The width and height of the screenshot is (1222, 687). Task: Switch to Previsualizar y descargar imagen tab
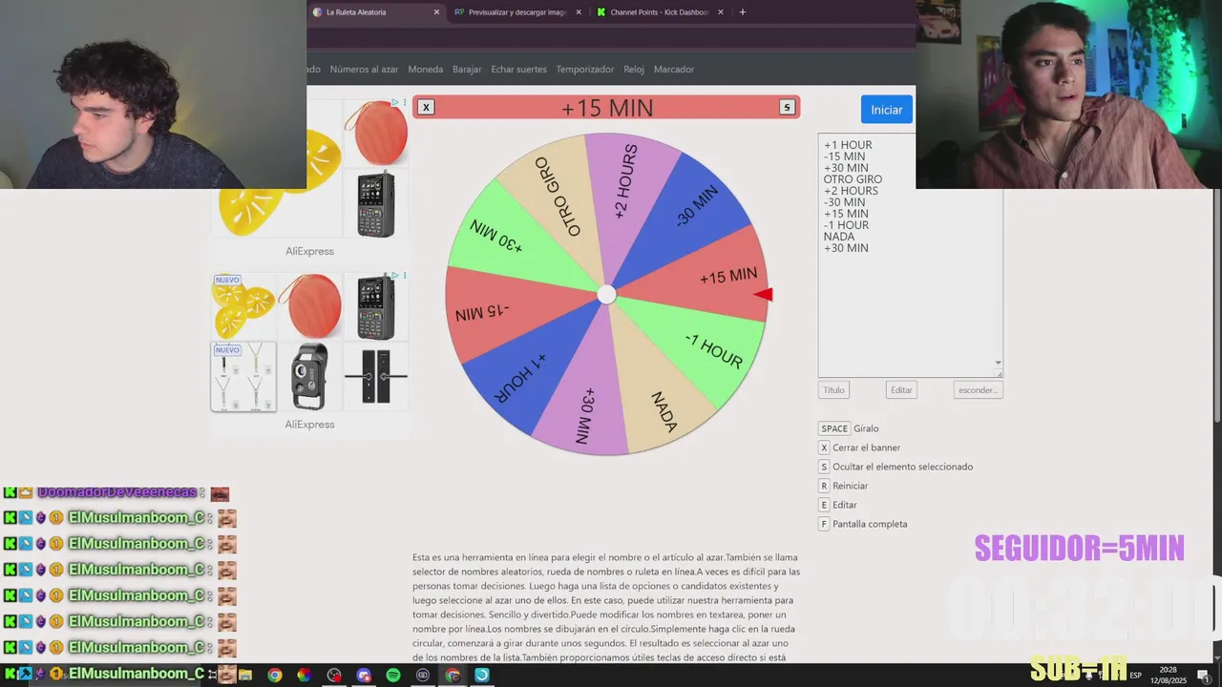516,12
